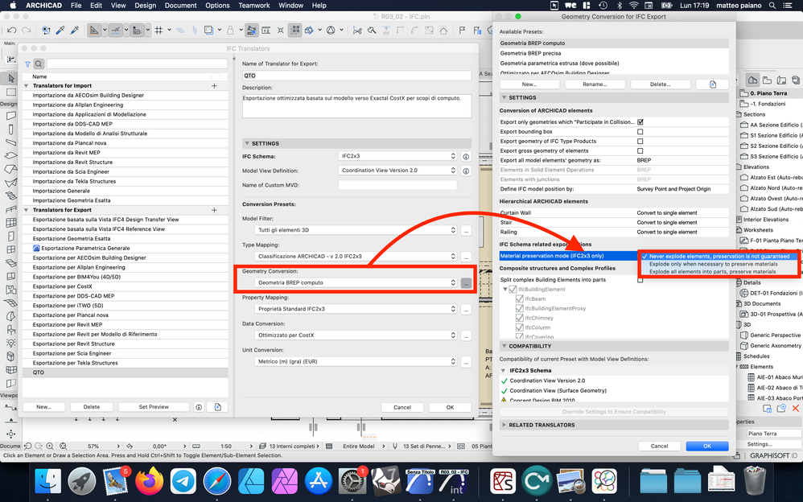803x502 pixels.
Task: Enable Export gross geometry of elements
Action: coord(640,151)
